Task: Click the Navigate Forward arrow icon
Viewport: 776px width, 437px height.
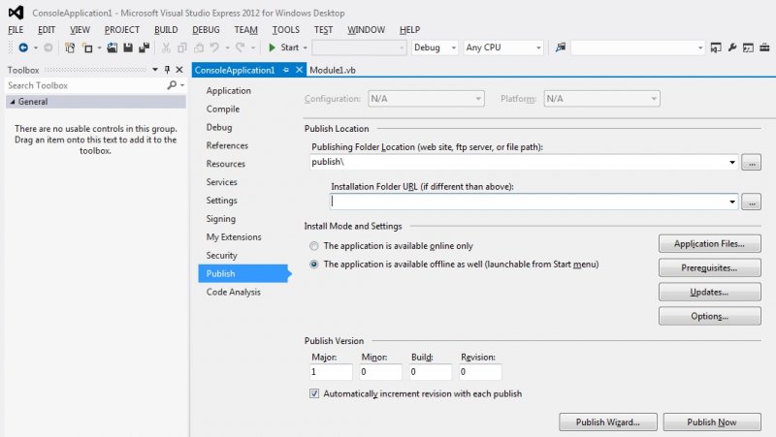Action: (x=48, y=47)
